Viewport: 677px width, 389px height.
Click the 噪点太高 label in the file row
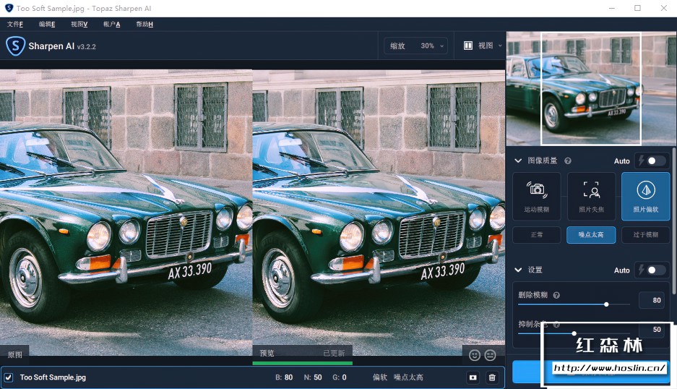(408, 377)
